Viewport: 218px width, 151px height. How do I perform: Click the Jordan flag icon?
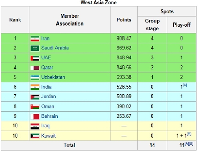35,97
